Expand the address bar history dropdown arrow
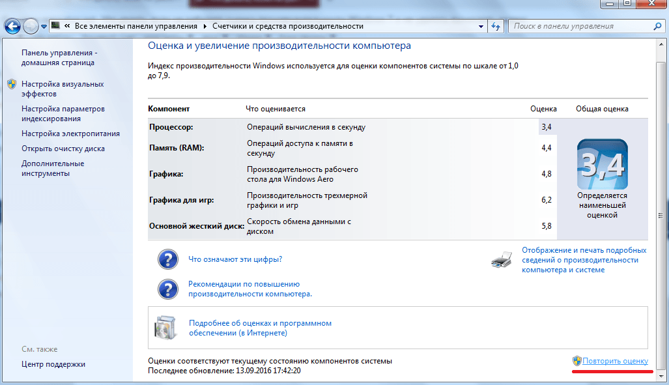669x385 pixels. pos(481,27)
